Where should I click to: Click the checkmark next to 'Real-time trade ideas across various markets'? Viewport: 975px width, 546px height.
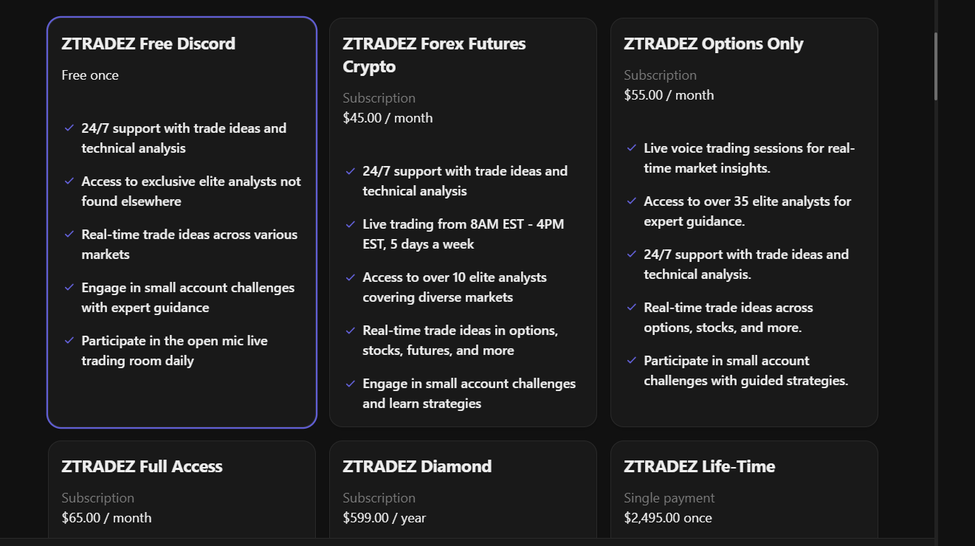coord(69,235)
